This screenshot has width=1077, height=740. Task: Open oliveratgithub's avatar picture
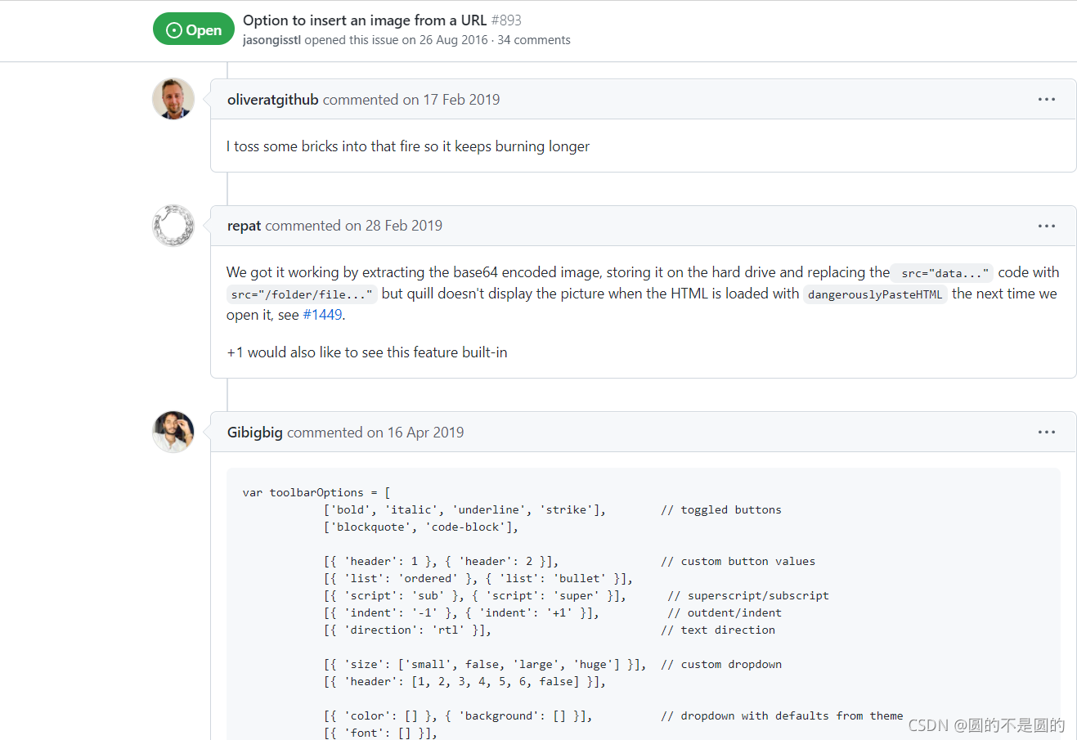point(173,99)
